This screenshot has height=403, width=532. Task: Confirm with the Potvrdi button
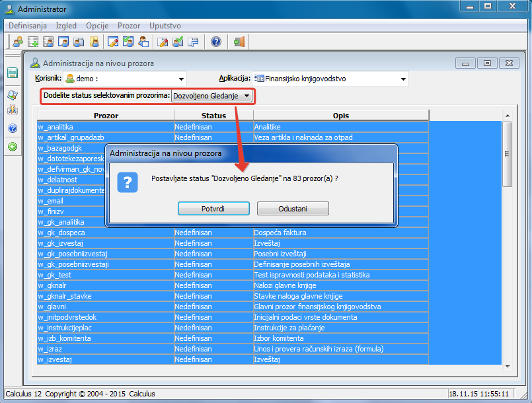click(x=213, y=209)
